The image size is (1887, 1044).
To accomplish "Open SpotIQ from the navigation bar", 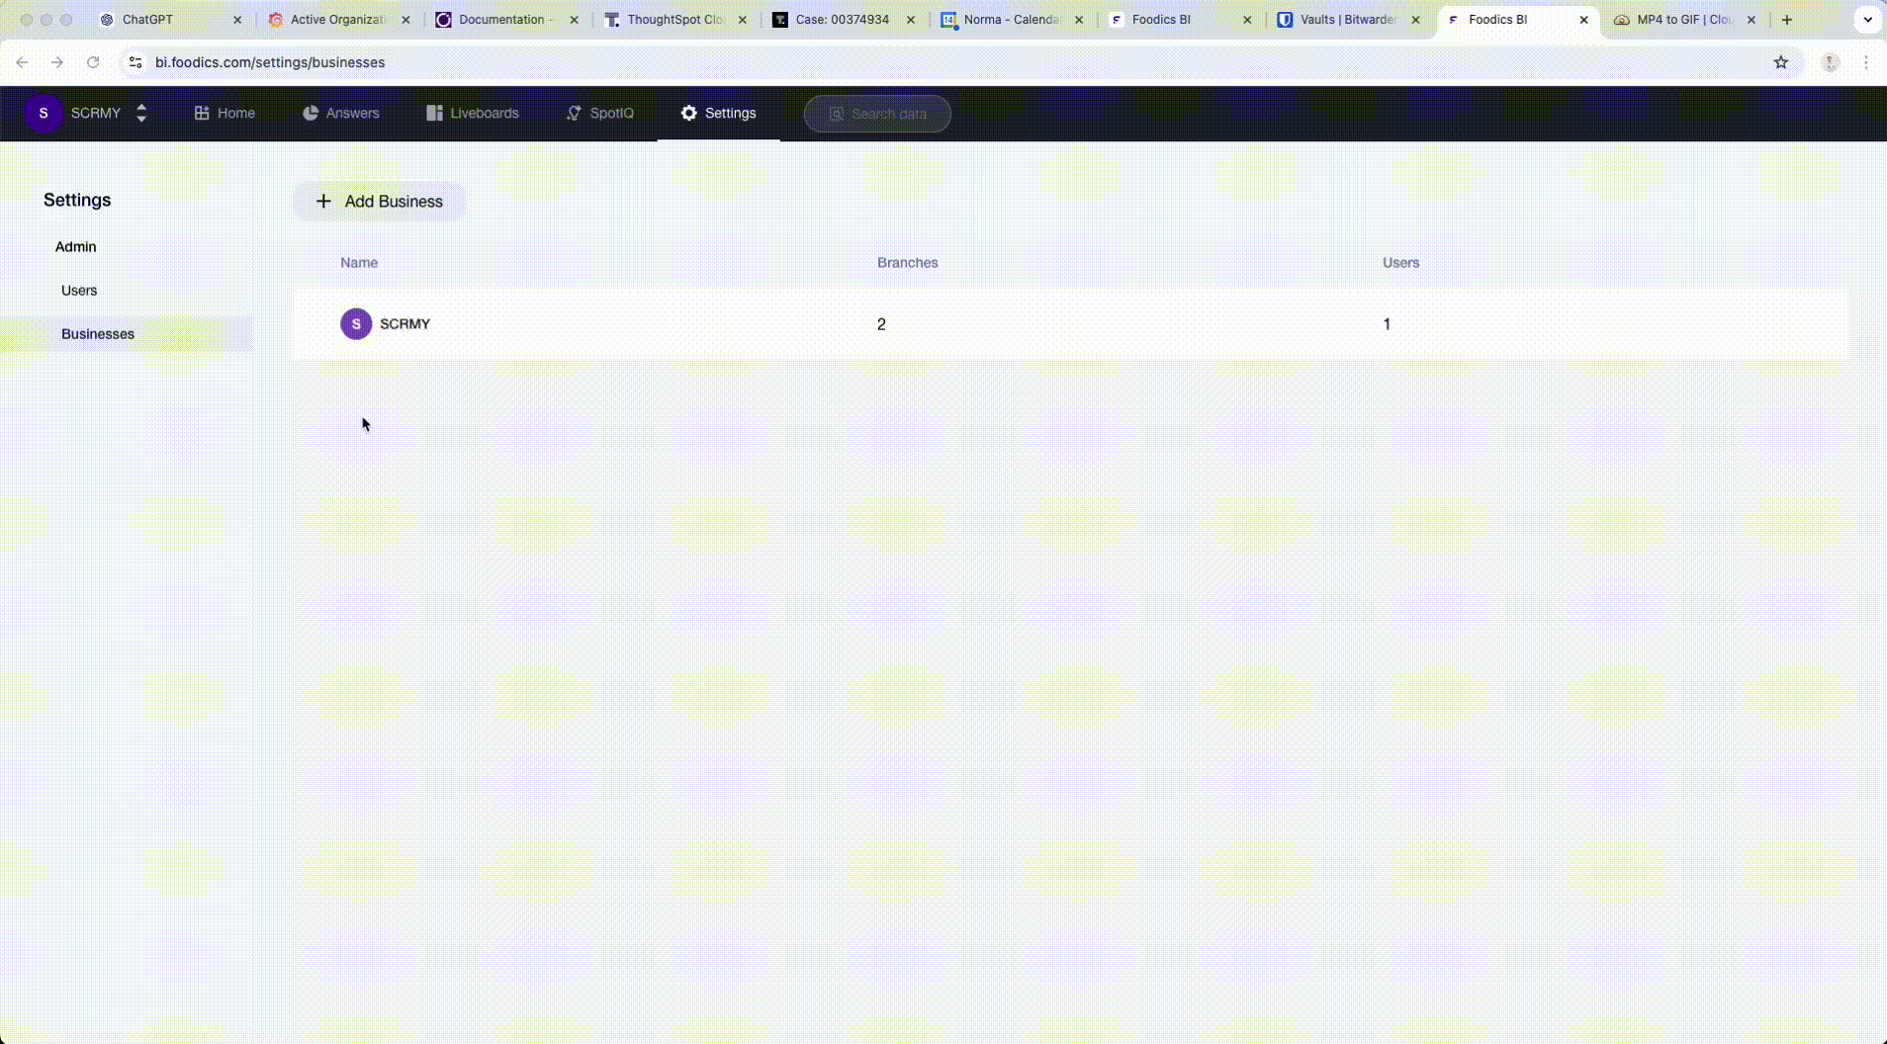I will 599,113.
